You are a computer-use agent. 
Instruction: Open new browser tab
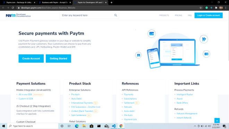click(111, 2)
